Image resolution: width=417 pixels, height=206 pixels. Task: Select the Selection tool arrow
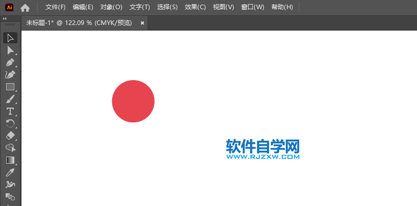coord(10,38)
